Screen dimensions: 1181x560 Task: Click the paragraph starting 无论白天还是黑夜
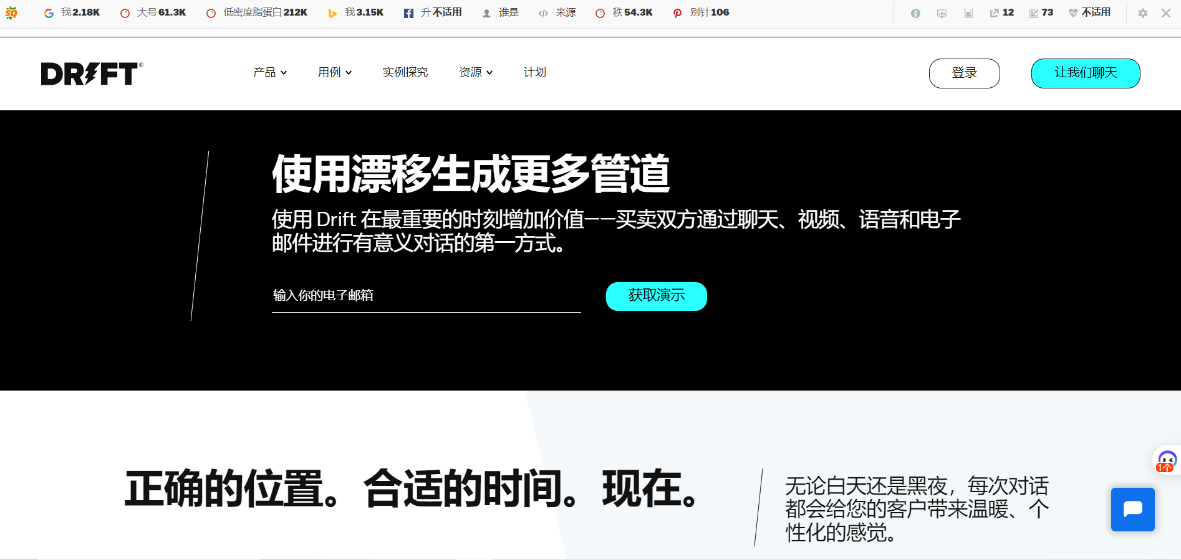[917, 509]
